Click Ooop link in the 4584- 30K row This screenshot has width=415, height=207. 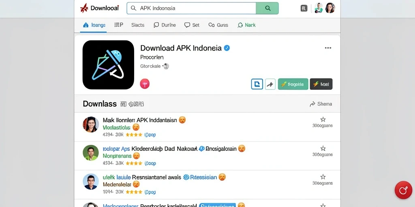point(150,163)
